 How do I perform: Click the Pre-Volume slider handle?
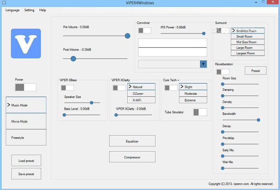[x=128, y=36]
